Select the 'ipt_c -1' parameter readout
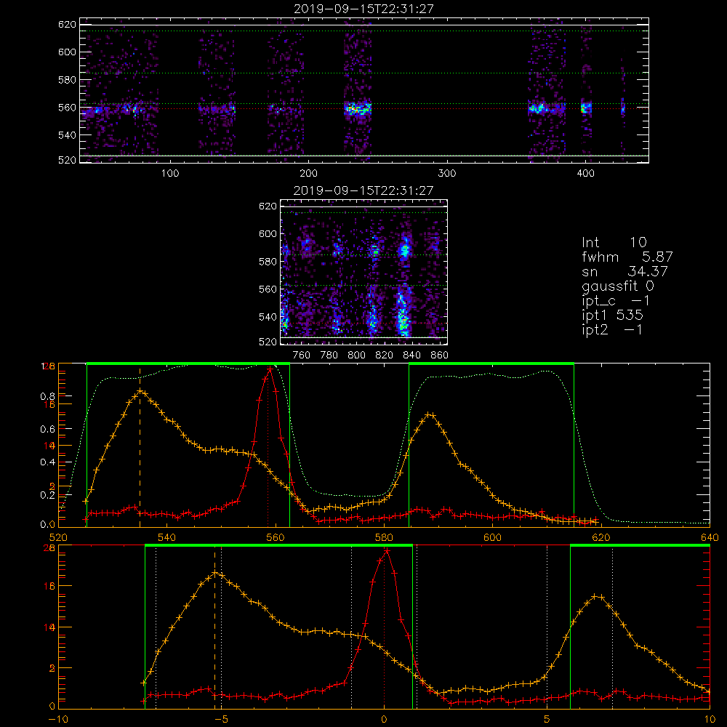Image resolution: width=727 pixels, height=727 pixels. (616, 301)
